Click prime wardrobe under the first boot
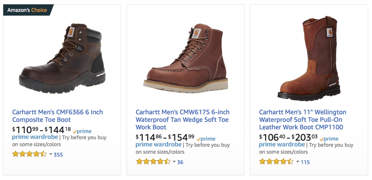The image size is (372, 180). tap(35, 137)
